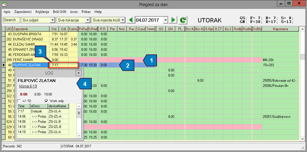Viewport: 307px width, 152px height.
Task: Select employee DUSPARA BRIGITA
Action: 31,34
